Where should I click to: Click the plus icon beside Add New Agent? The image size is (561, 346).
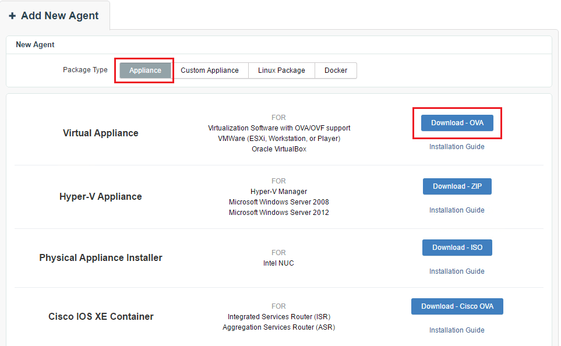click(12, 16)
